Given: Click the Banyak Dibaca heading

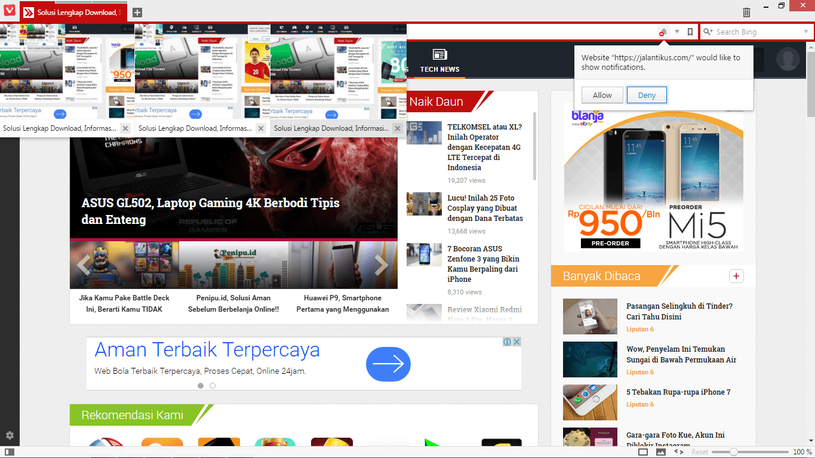Looking at the screenshot, I should 602,276.
